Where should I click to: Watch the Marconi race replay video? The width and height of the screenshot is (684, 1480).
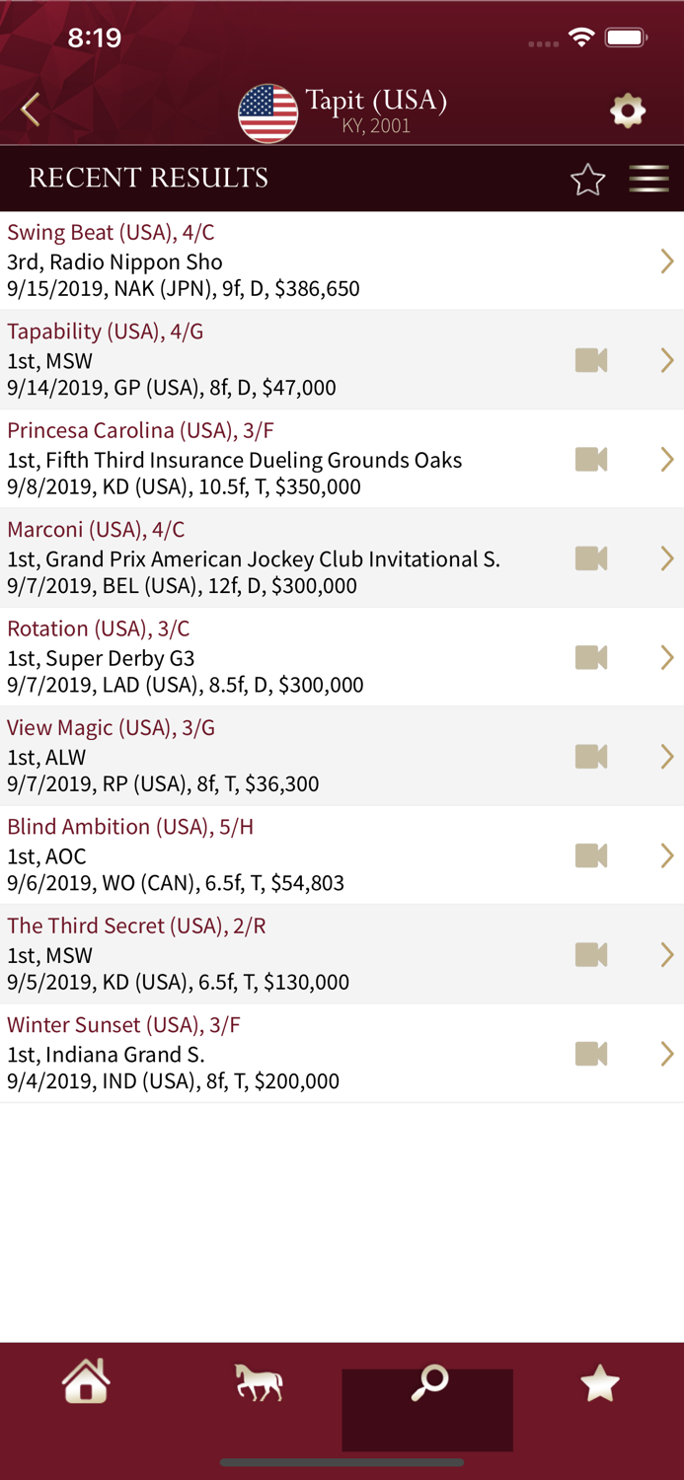coord(589,558)
